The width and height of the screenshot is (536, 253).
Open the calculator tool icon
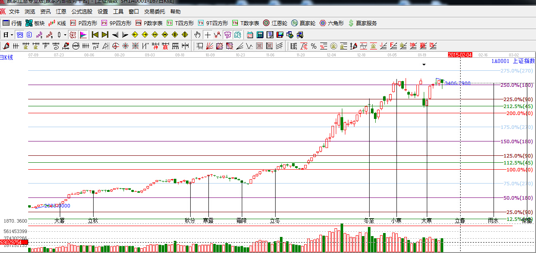click(x=260, y=35)
